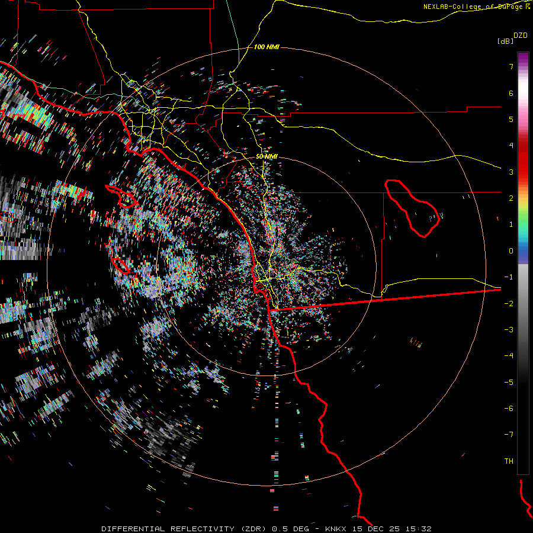Click the 6 dB value on the color bar
Viewport: 533px width, 533px height.
(x=511, y=93)
